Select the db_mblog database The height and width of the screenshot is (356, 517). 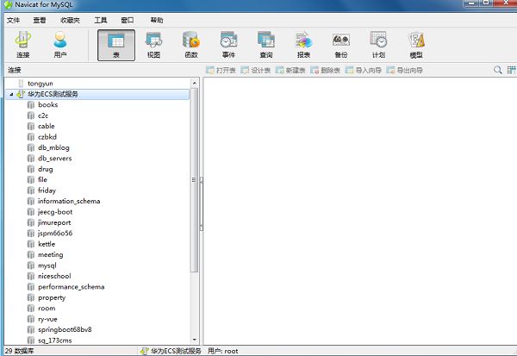[53, 147]
